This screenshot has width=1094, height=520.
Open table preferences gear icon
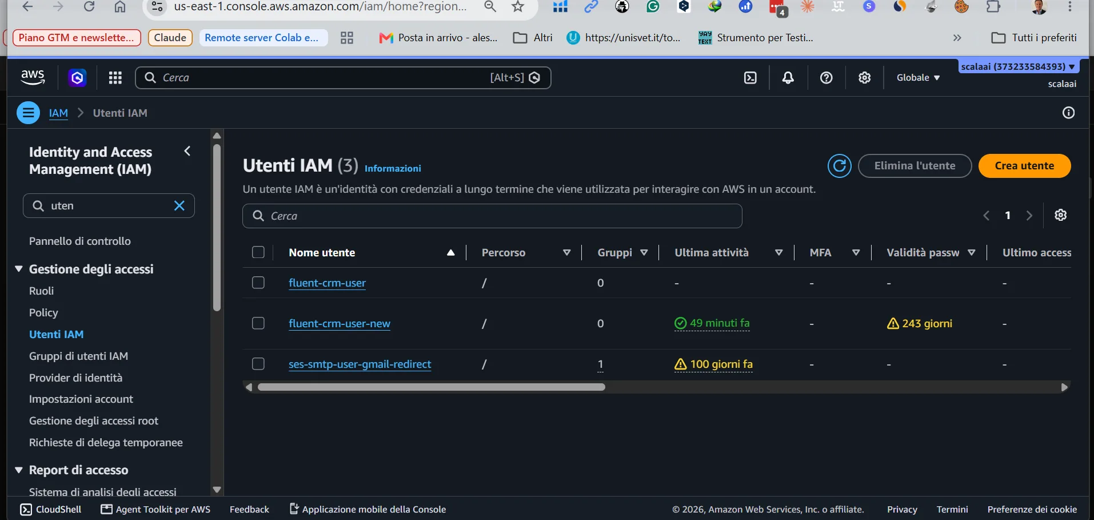click(1061, 215)
